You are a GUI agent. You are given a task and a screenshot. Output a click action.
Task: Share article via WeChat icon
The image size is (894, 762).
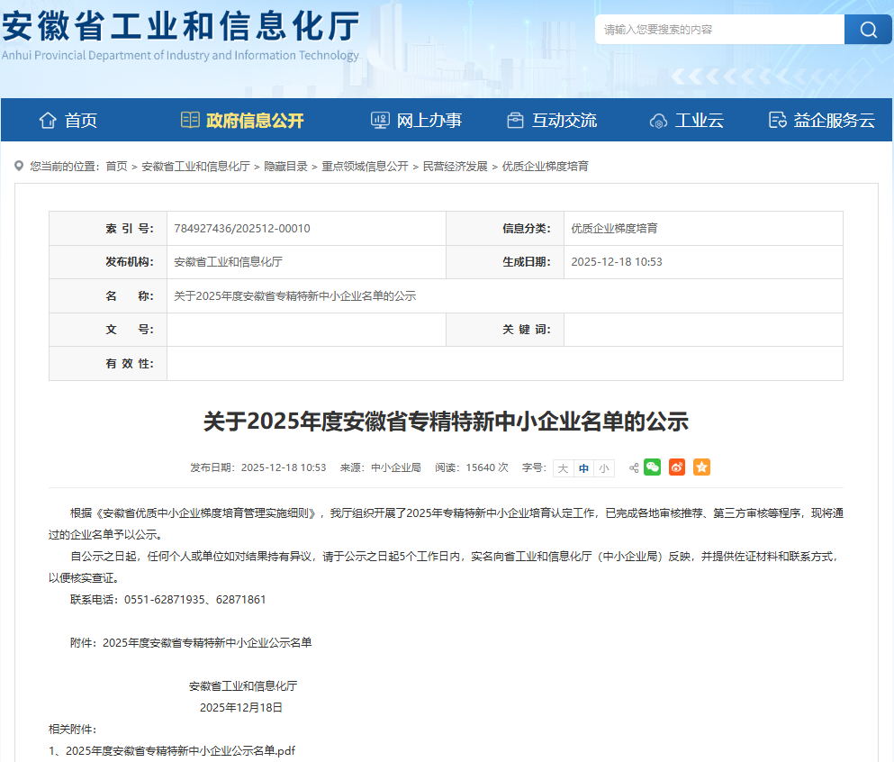pos(652,467)
